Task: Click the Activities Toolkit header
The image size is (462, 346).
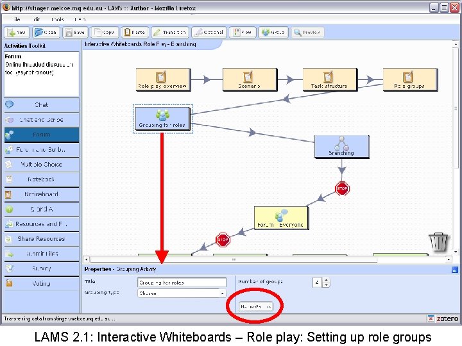Action: (25, 46)
